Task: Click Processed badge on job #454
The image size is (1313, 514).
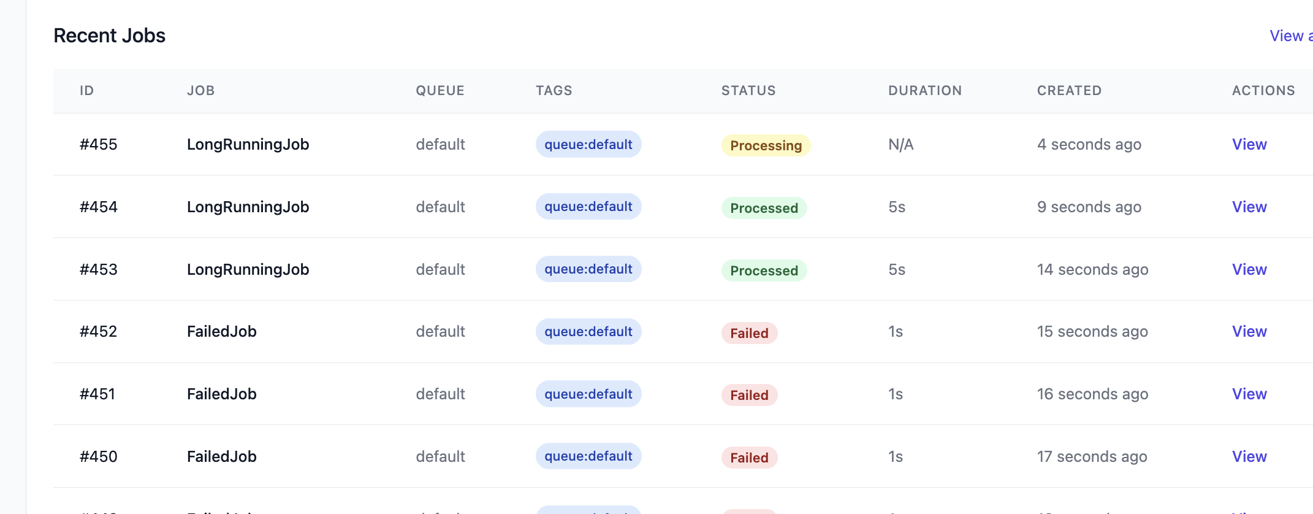Action: coord(764,208)
